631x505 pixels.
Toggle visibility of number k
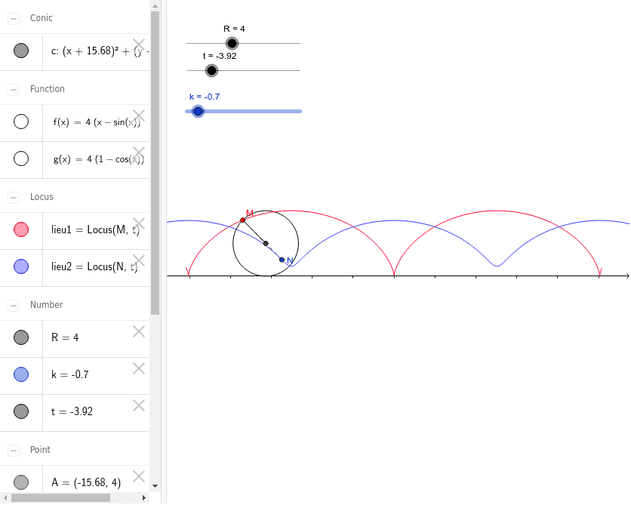pyautogui.click(x=21, y=374)
